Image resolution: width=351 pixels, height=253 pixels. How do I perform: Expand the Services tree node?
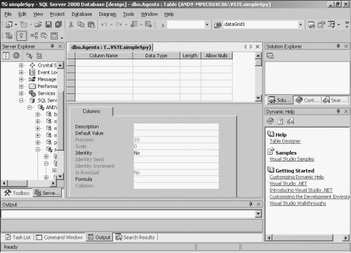click(21, 93)
